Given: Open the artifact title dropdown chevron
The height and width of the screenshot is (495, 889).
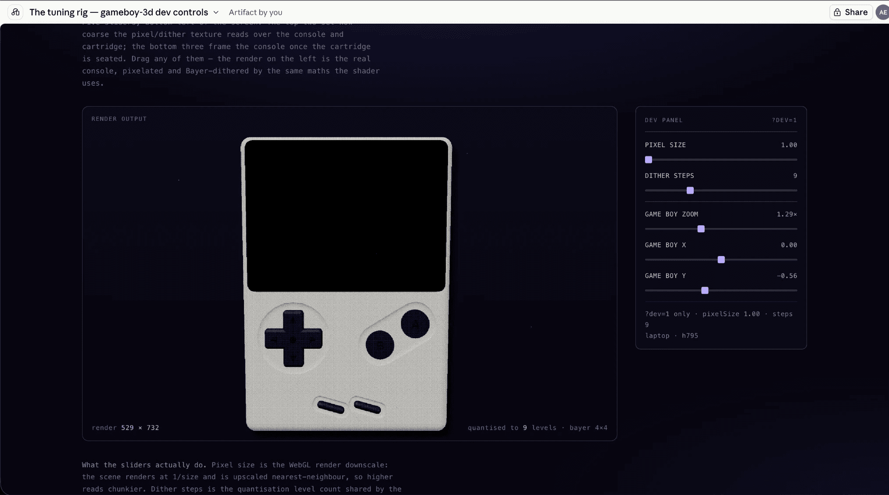Looking at the screenshot, I should click(x=216, y=12).
